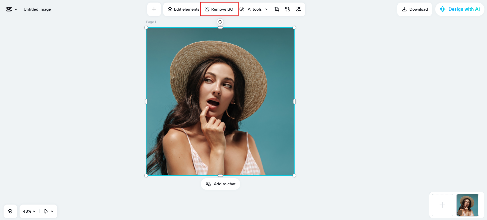
Task: Click the Untitled image title field
Action: tap(37, 9)
